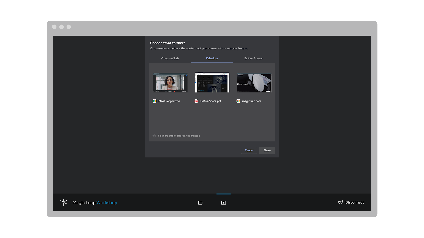Switch to the Chrome Tab tab
This screenshot has height=238, width=424.
pyautogui.click(x=170, y=58)
